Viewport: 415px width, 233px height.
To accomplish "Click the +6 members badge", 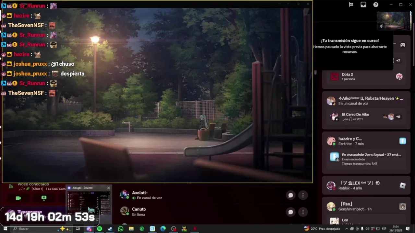I will coord(398,117).
